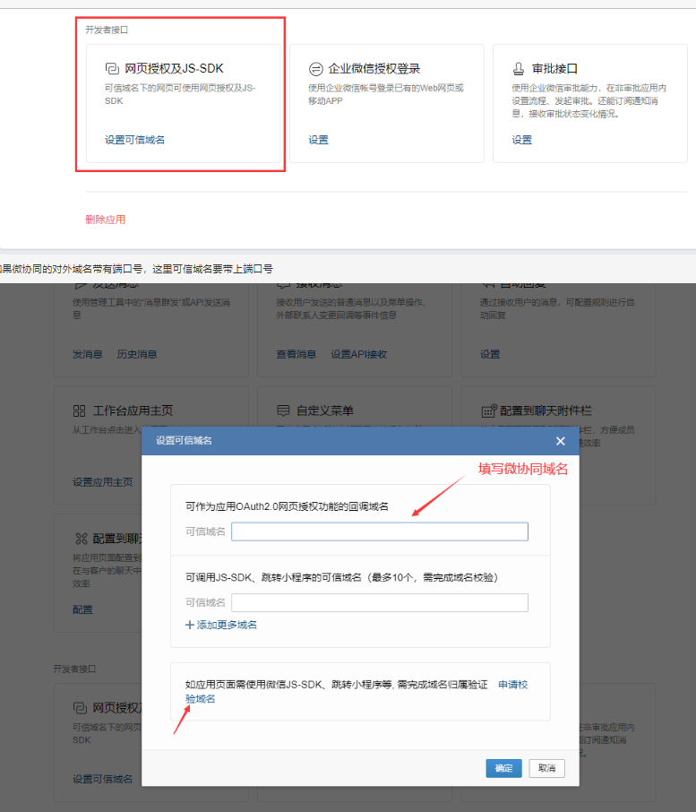The width and height of the screenshot is (696, 812).
Task: Click the 开发者接口 heading at top
Action: [x=107, y=30]
